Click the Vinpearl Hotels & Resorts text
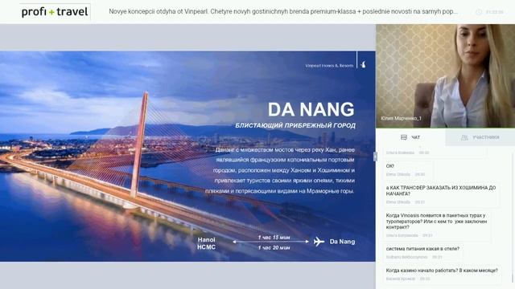The height and width of the screenshot is (289, 515). point(329,66)
